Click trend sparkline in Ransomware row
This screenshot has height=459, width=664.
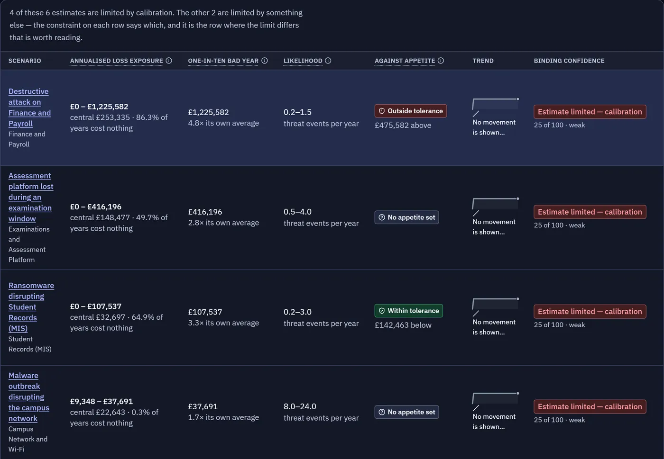[496, 304]
